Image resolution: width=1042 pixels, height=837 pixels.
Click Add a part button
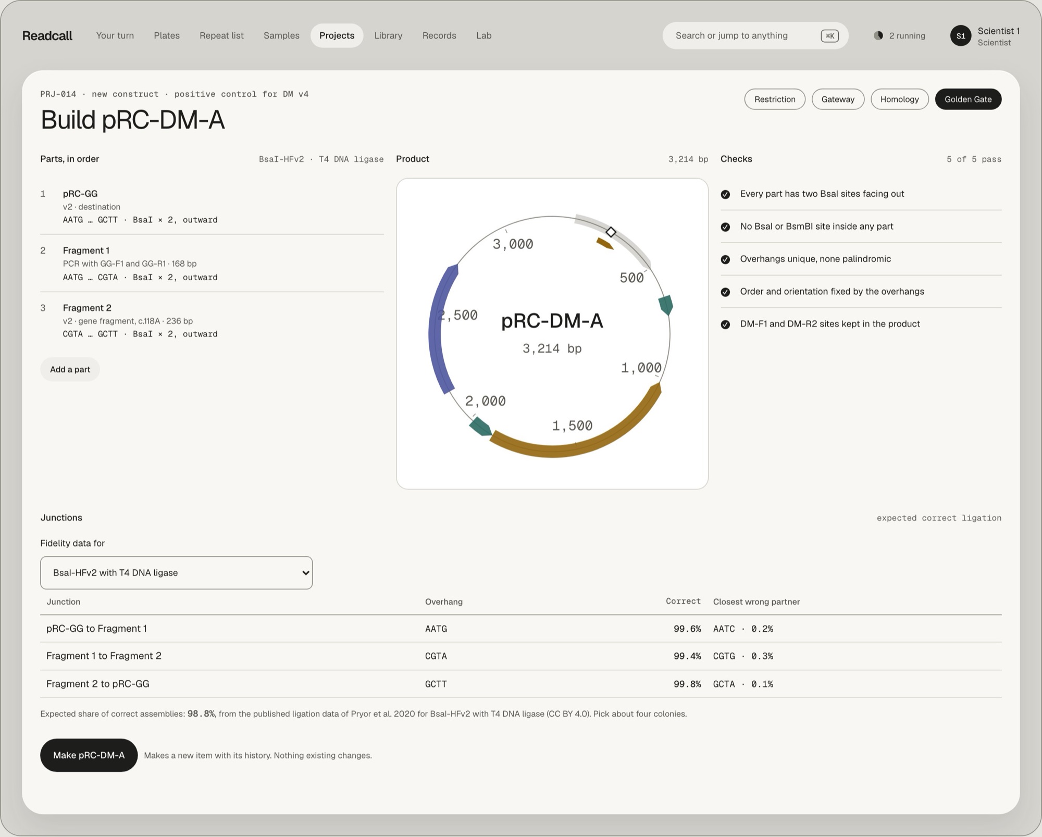[x=70, y=369]
